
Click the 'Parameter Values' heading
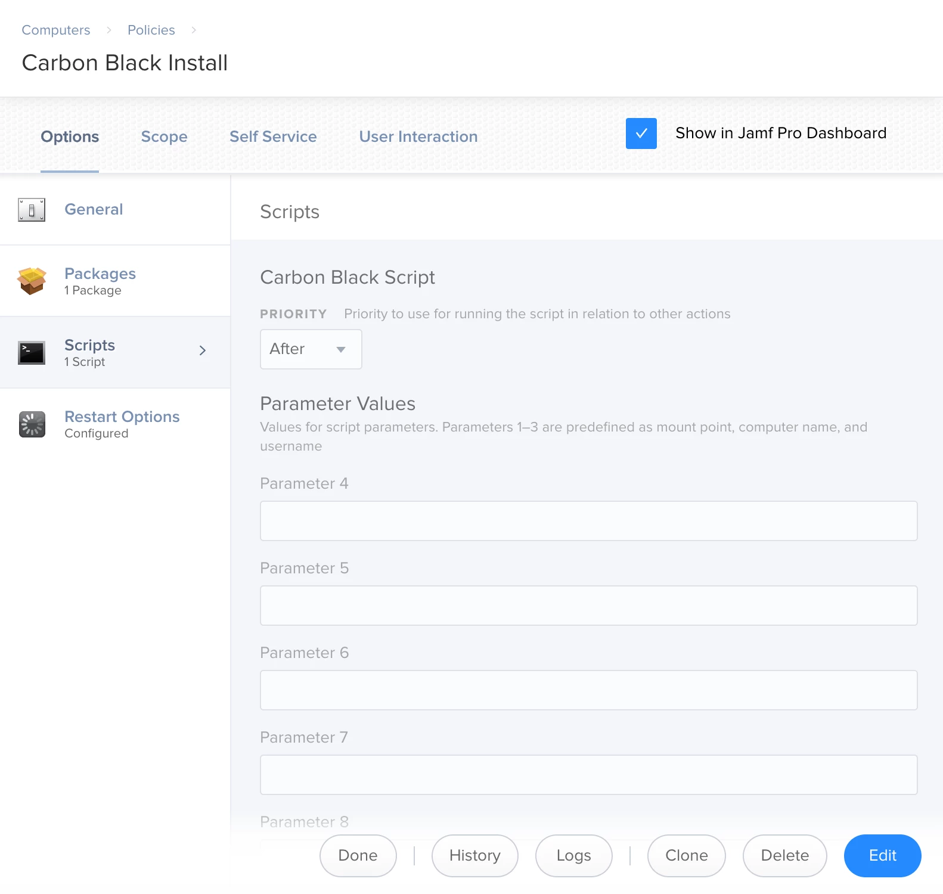pos(337,403)
